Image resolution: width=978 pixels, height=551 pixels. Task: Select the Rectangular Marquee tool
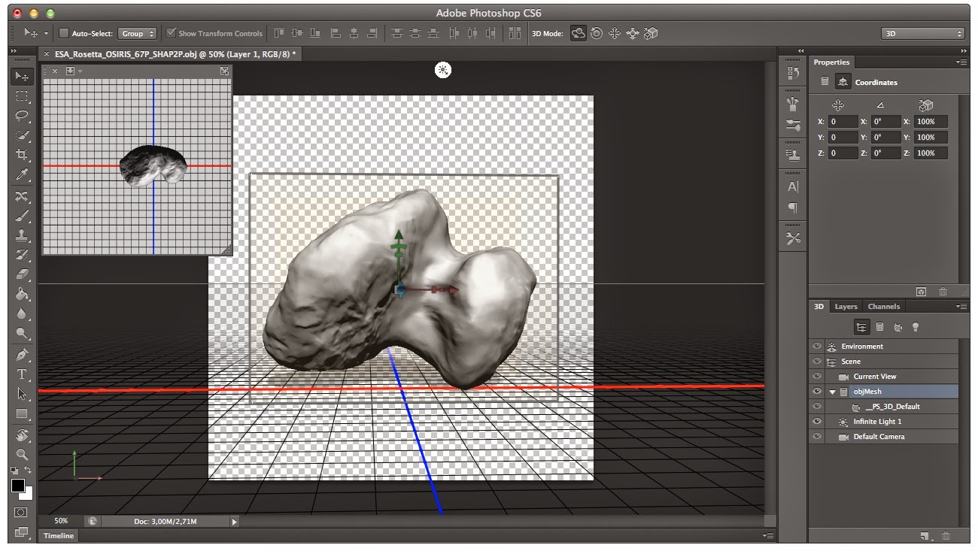point(22,96)
